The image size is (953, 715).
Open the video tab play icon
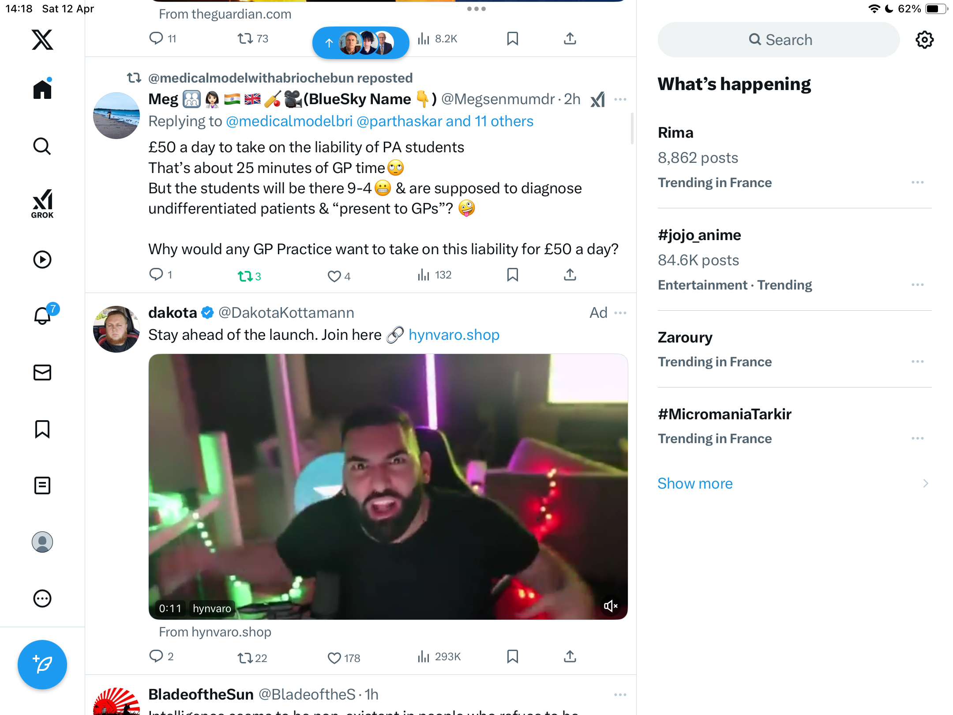tap(42, 260)
